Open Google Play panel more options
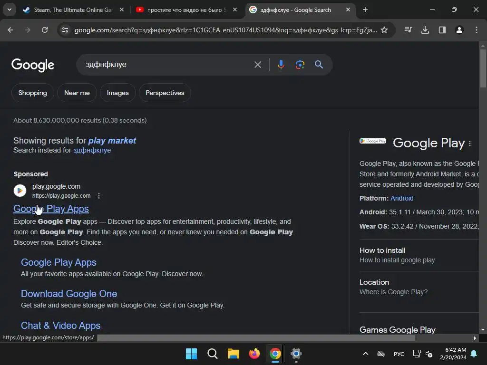The width and height of the screenshot is (487, 365). click(470, 144)
